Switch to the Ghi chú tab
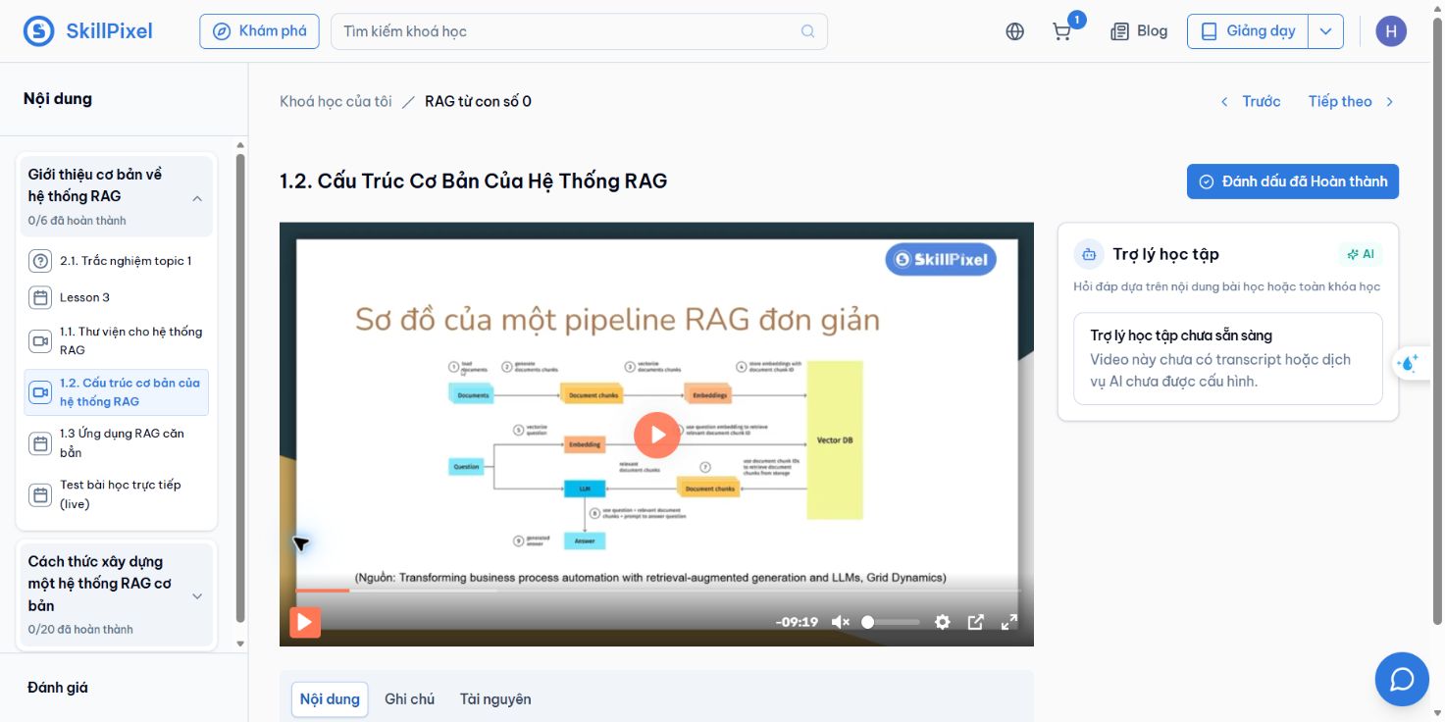Viewport: 1445px width, 722px height. tap(410, 699)
